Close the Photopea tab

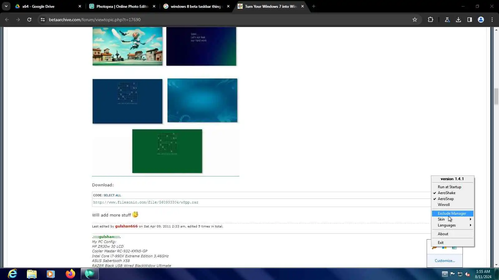[x=154, y=6]
